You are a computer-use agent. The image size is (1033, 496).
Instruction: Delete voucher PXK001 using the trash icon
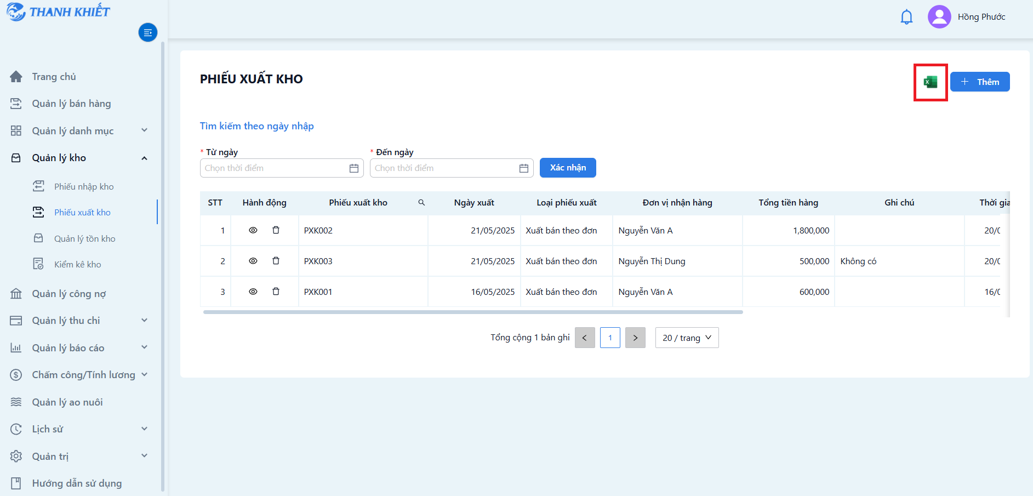276,292
